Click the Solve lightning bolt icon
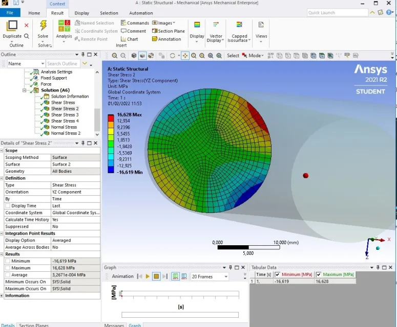This screenshot has height=327, width=397. pyautogui.click(x=43, y=26)
